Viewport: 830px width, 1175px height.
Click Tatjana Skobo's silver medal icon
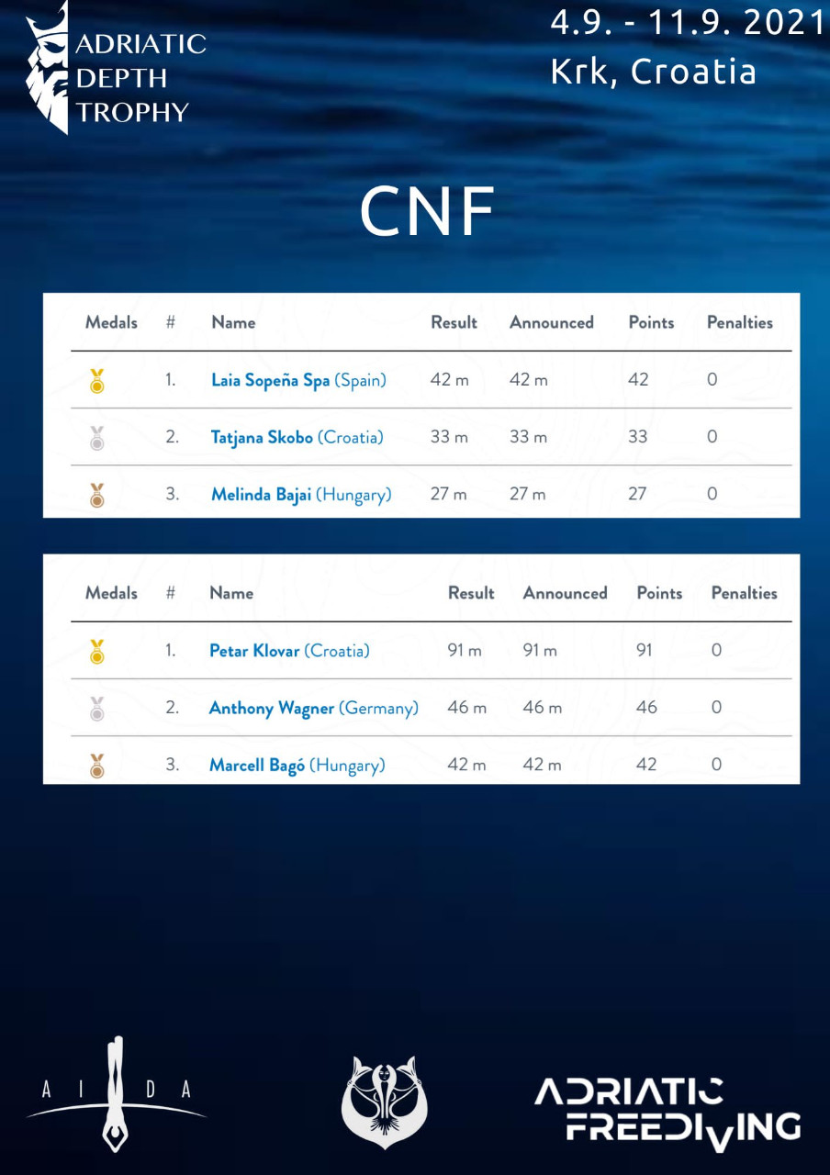[x=97, y=438]
